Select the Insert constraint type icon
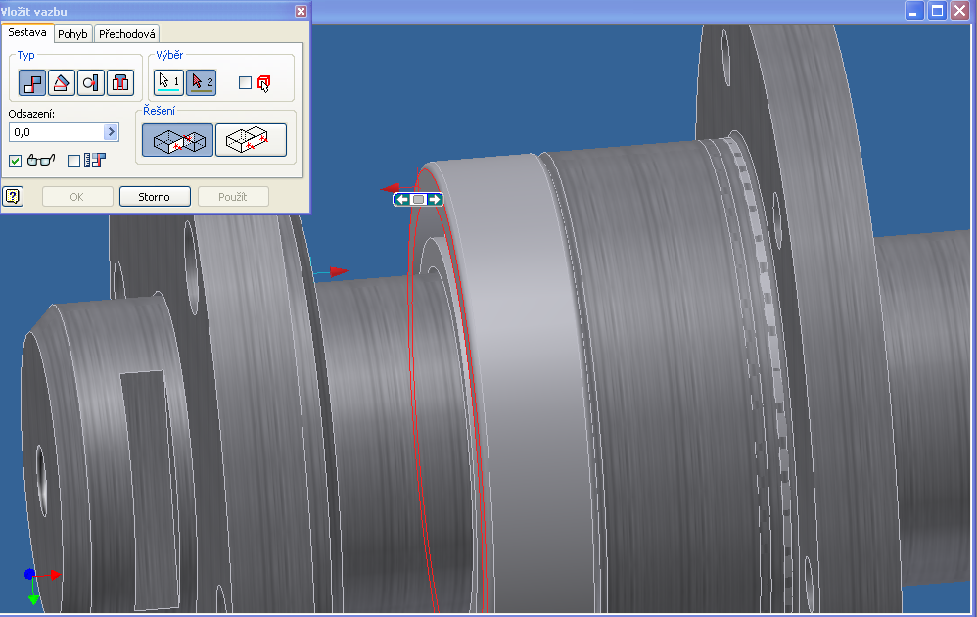The image size is (977, 617). tap(120, 83)
